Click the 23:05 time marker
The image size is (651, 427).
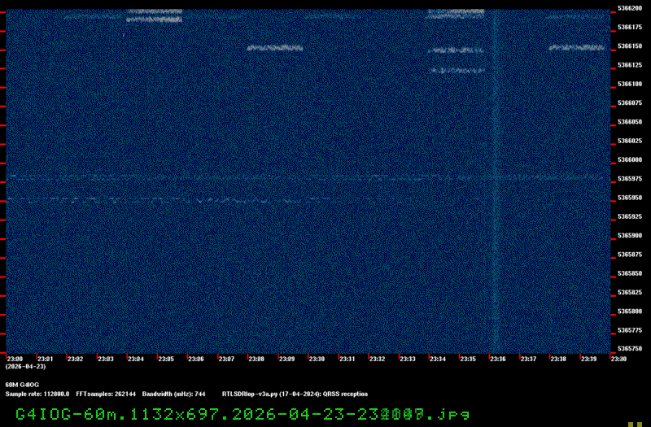(x=166, y=359)
